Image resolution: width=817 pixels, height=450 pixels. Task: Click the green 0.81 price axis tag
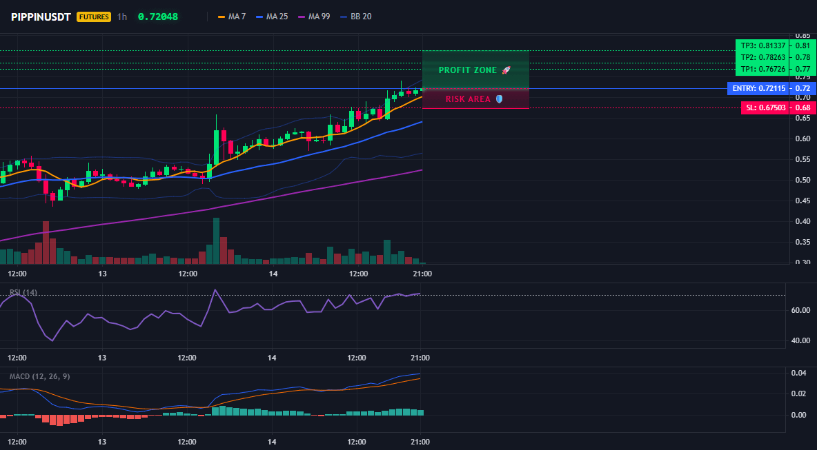click(803, 45)
